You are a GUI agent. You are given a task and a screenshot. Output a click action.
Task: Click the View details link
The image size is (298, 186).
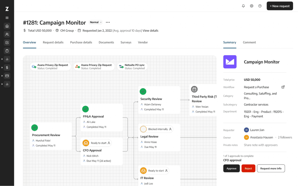[x=150, y=31]
